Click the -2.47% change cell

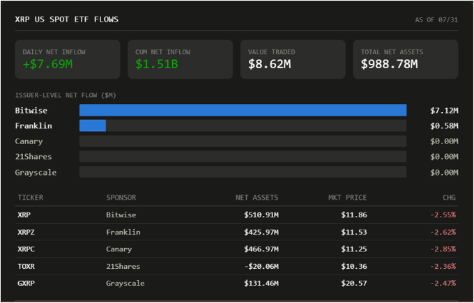tap(443, 283)
